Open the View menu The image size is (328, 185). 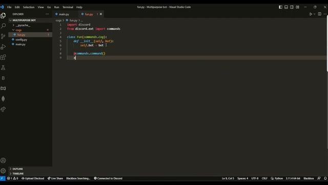click(x=40, y=7)
